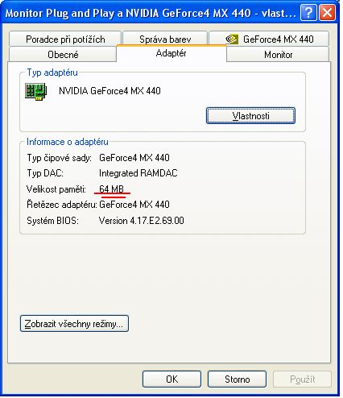Open adapter Vlastnosti
This screenshot has width=343, height=398.
point(250,116)
